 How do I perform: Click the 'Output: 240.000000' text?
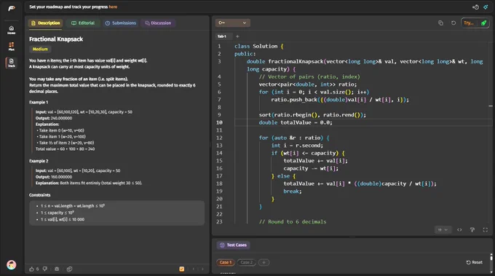[x=54, y=118]
